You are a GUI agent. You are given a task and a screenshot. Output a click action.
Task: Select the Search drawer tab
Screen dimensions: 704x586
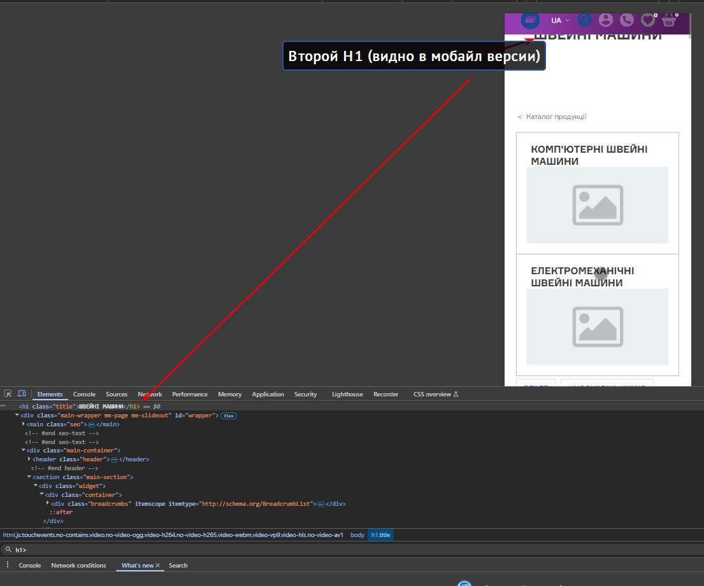[178, 566]
